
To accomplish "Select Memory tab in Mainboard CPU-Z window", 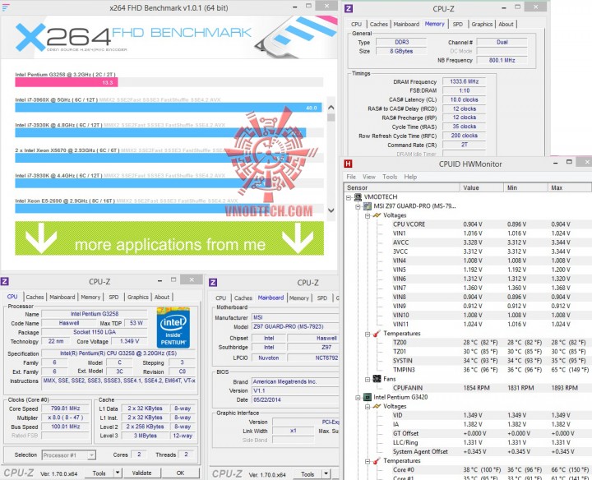I will (x=299, y=298).
